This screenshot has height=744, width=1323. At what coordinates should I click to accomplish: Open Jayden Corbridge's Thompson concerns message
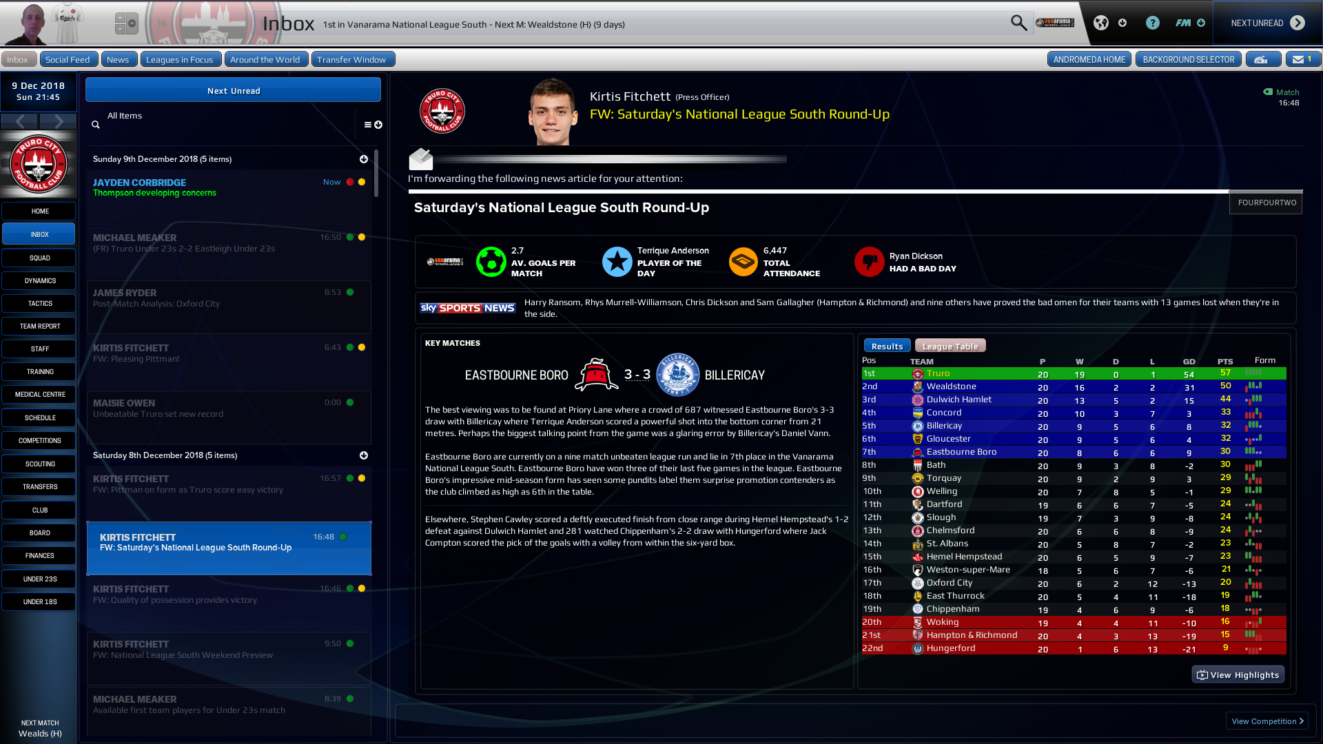pos(229,196)
